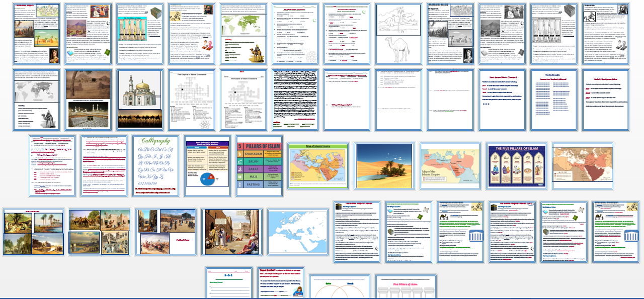View the Support Your Talk worksheet with cartoon student
This screenshot has width=644, height=299.
(283, 283)
